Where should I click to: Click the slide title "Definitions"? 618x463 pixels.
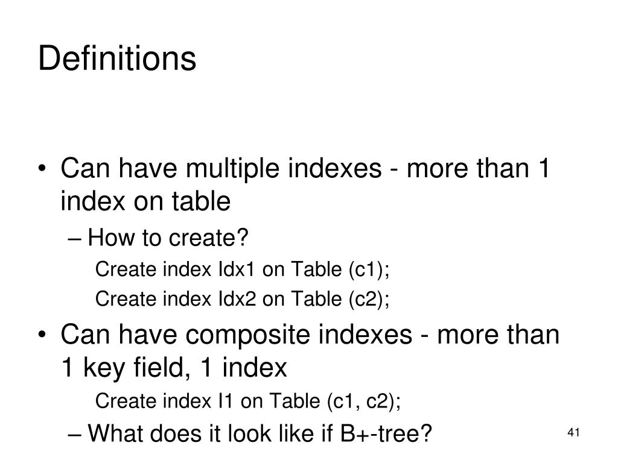tap(117, 58)
